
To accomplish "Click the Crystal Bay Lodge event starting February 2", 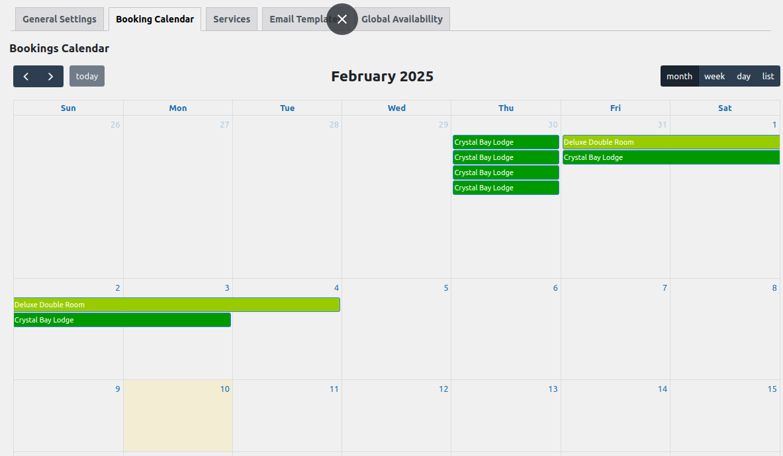I will (122, 320).
